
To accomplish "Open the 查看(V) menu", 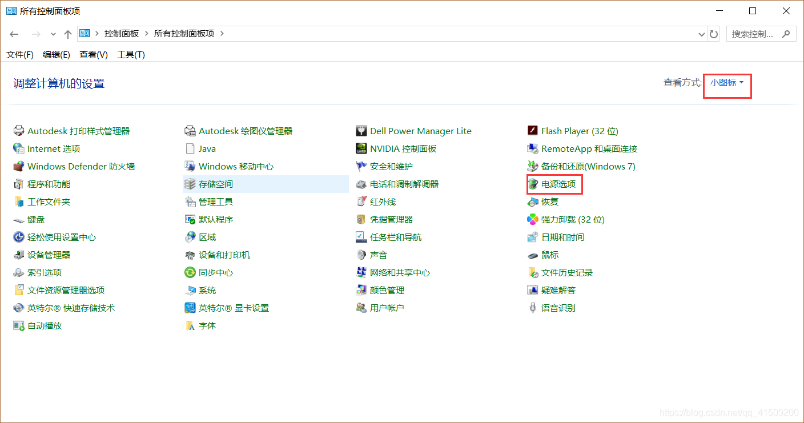I will pyautogui.click(x=94, y=55).
